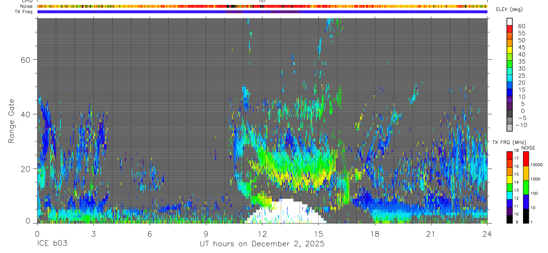Click "UT hours on December 2, 2025" label
The height and width of the screenshot is (253, 548).
[x=262, y=244]
